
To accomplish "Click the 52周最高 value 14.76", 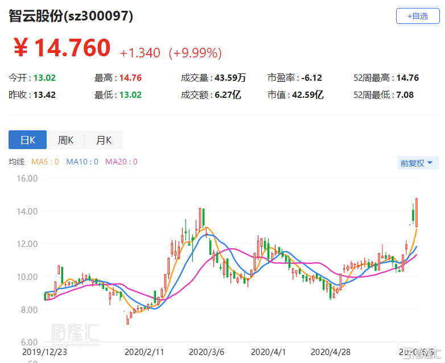I will tap(407, 78).
